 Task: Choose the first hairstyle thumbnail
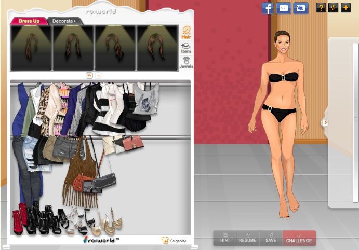31,48
